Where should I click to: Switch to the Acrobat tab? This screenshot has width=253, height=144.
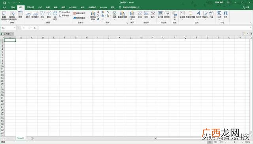pos(103,7)
